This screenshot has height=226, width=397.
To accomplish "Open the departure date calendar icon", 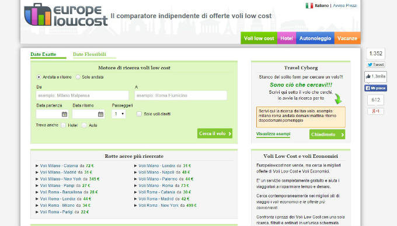I will (x=65, y=114).
